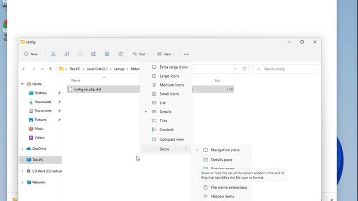Collapse the Home tree node
The height and width of the screenshot is (201, 358).
click(22, 84)
